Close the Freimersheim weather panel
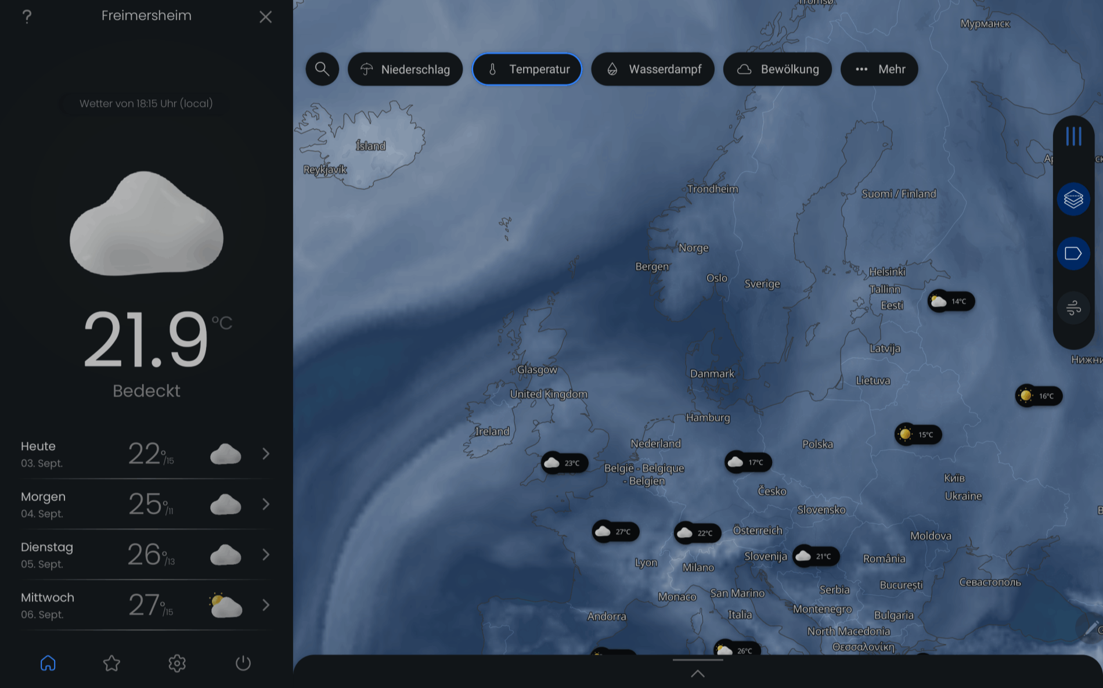This screenshot has width=1103, height=688. coord(265,17)
